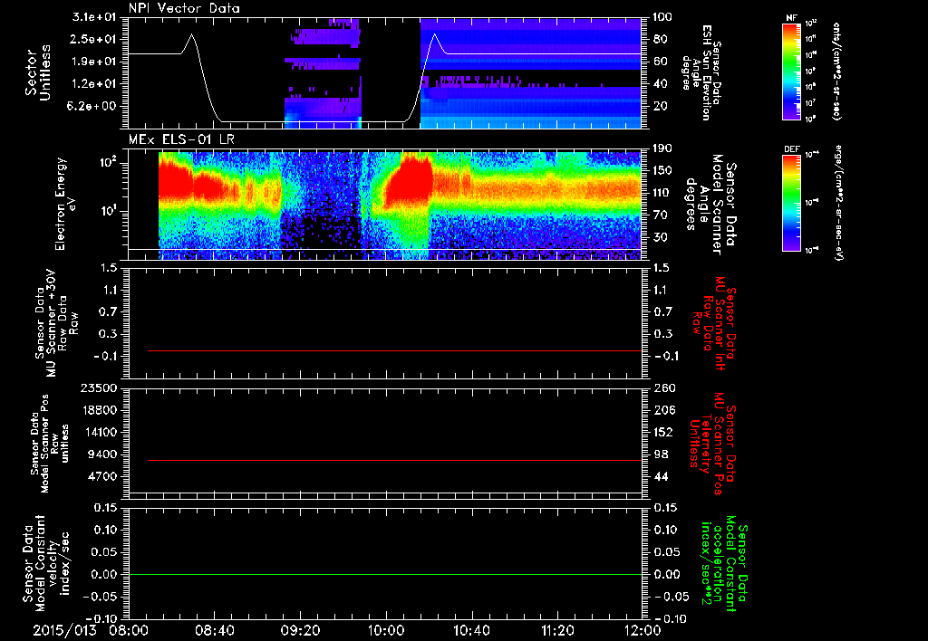Click the 12:00 time axis label
This screenshot has width=928, height=641.
643,630
